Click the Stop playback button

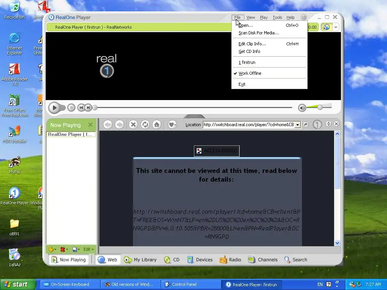(x=71, y=108)
